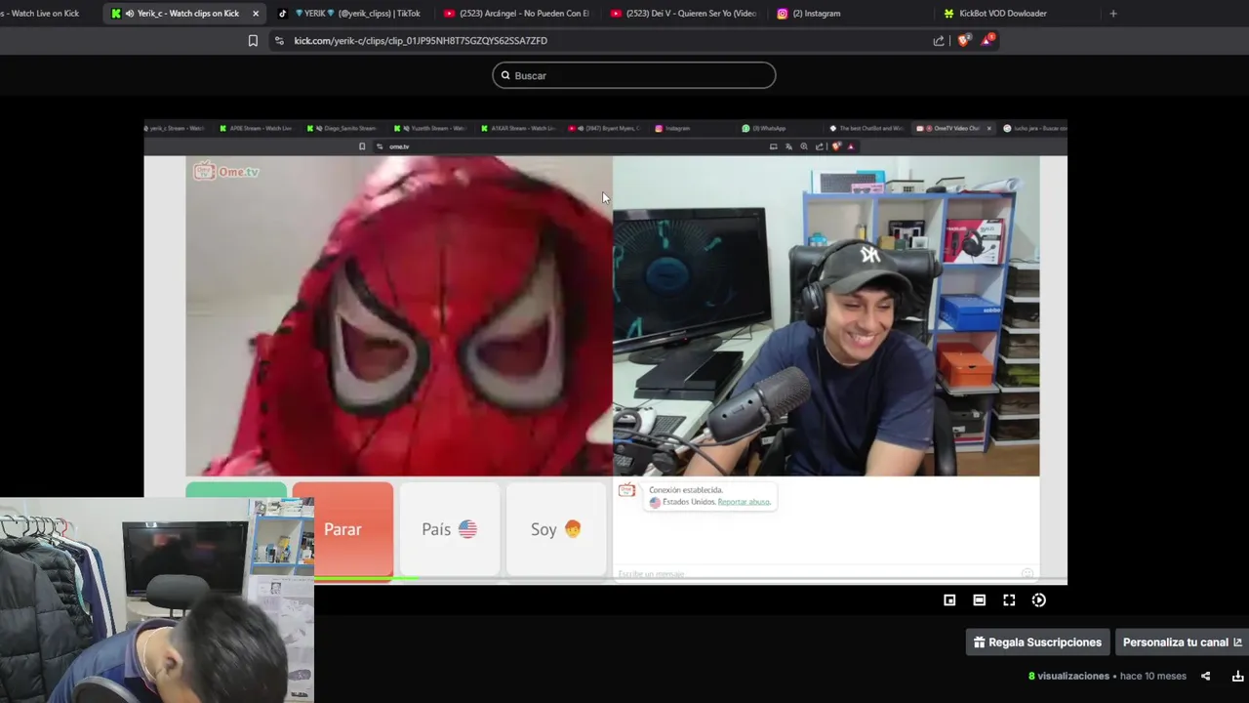The image size is (1249, 703).
Task: Click the 'hace 10 meses' text
Action: [1153, 676]
